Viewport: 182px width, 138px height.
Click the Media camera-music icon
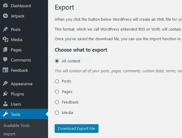point(5,39)
